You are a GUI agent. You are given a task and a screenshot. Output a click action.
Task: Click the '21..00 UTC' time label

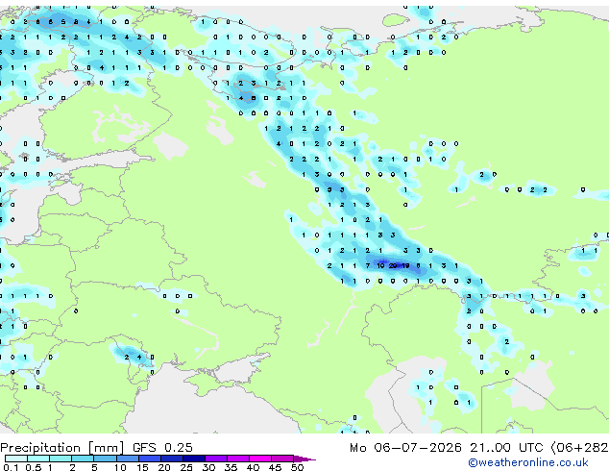[x=506, y=448]
